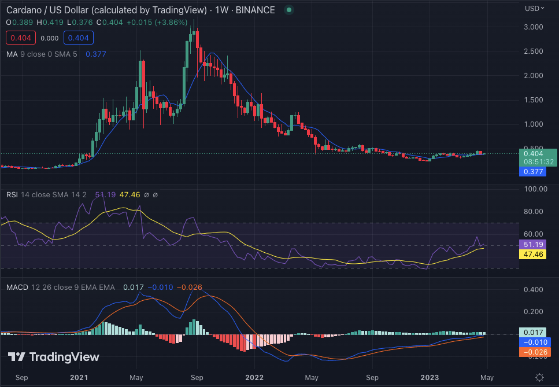Click the 2.500 price axis label
This screenshot has height=387, width=559.
(x=534, y=51)
